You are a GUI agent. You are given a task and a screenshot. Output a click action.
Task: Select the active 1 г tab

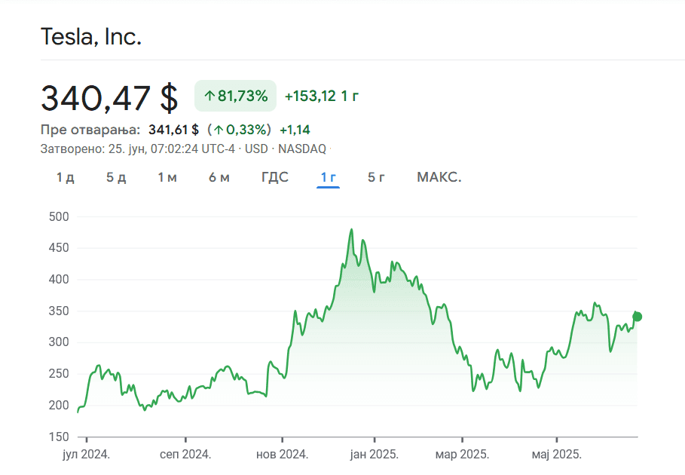[x=328, y=177]
